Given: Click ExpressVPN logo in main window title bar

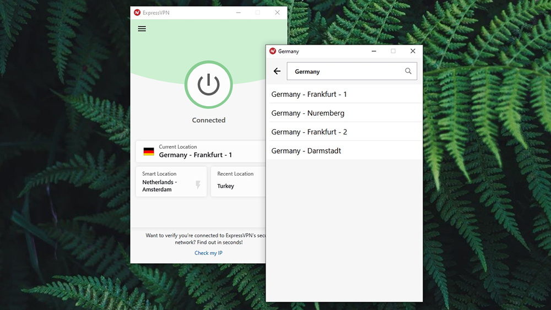Looking at the screenshot, I should tap(137, 13).
